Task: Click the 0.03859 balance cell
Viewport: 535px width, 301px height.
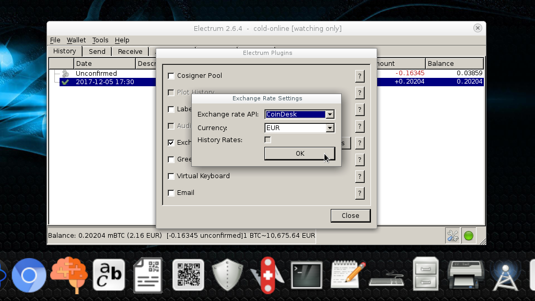Action: point(470,73)
